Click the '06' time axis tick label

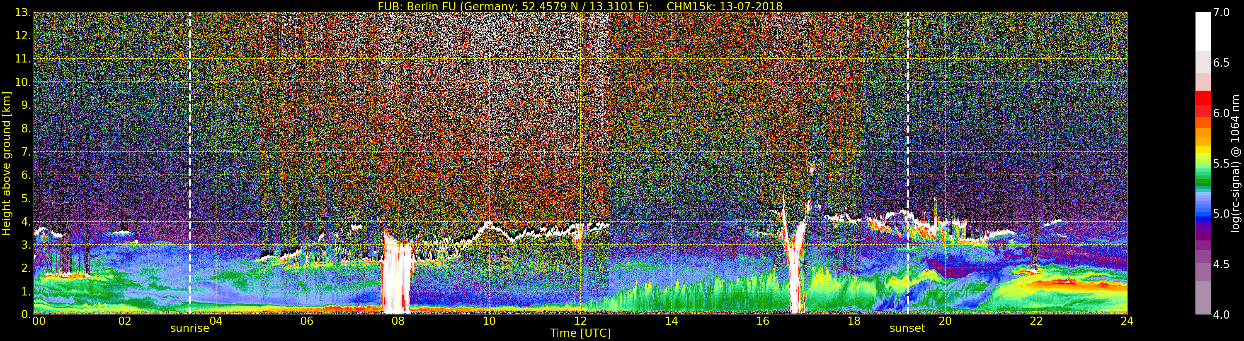click(307, 321)
